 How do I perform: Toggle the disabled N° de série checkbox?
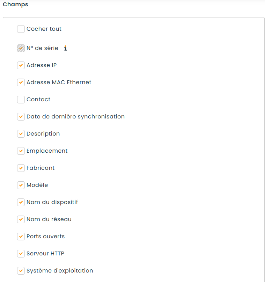coord(21,48)
